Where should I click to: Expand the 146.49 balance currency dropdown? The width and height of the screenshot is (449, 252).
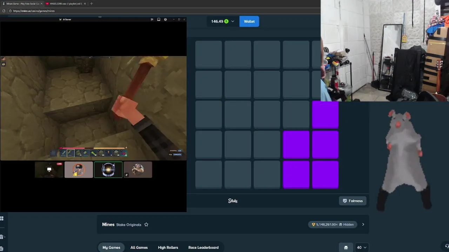(x=222, y=21)
